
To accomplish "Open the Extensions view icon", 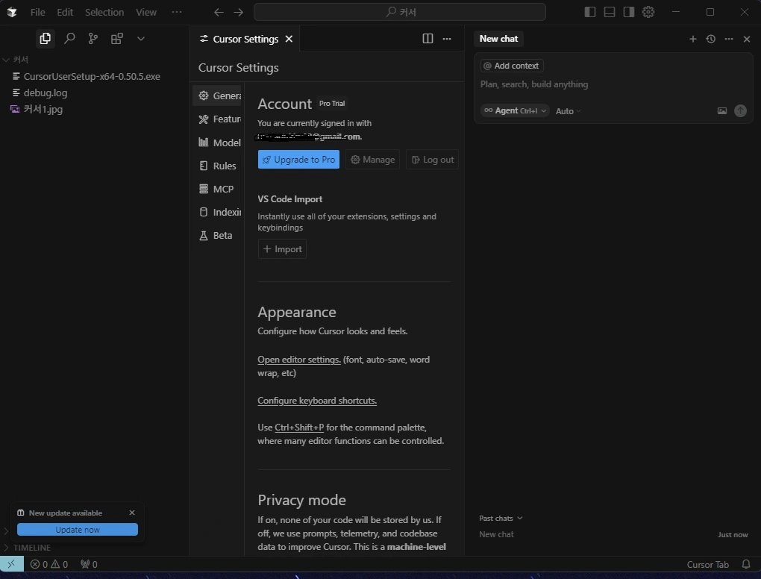I will point(116,38).
